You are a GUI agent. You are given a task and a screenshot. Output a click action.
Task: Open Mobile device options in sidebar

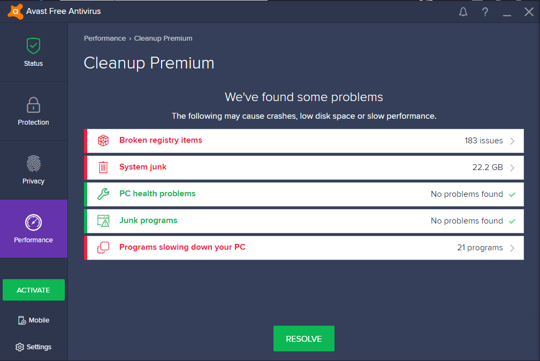[33, 320]
